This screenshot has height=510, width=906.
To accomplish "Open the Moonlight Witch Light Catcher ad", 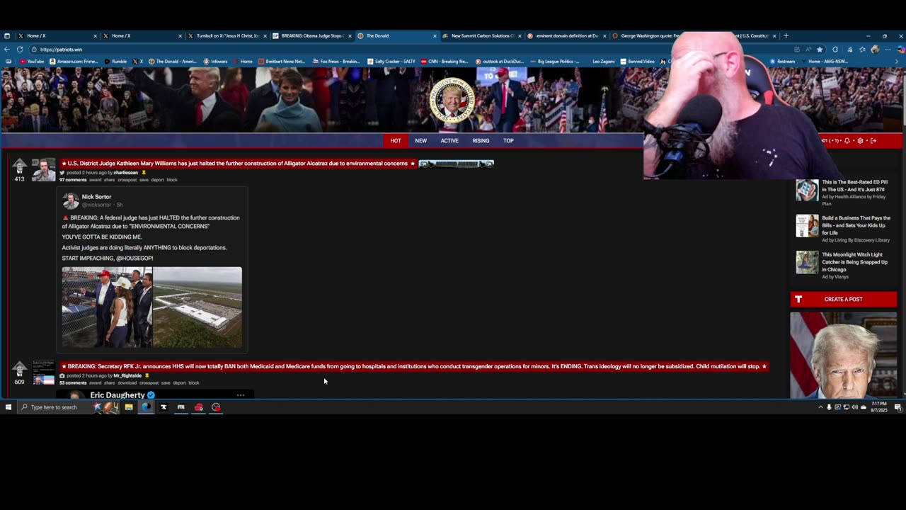I will (854, 262).
